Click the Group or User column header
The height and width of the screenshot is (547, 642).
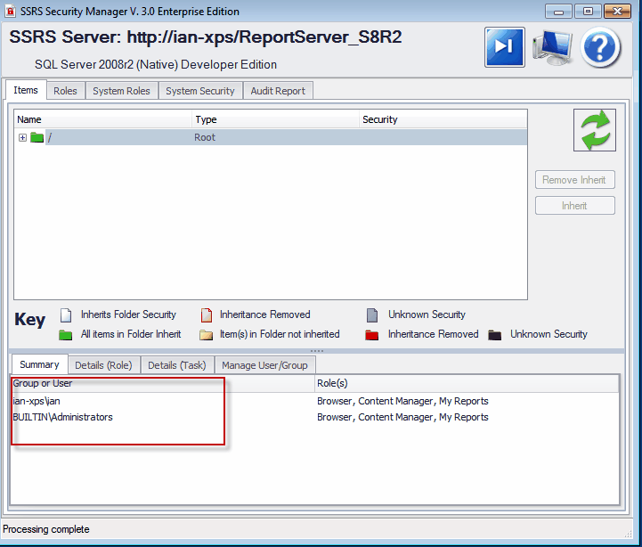point(163,383)
